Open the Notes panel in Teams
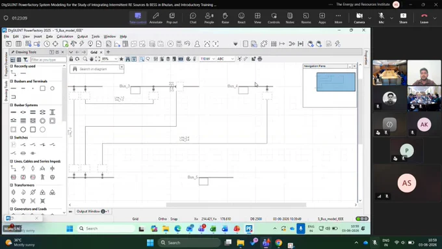The image size is (442, 249). 290,18
